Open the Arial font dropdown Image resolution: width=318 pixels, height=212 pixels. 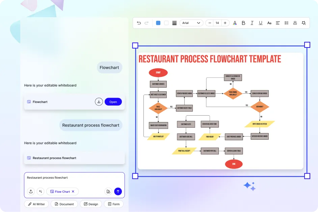191,23
